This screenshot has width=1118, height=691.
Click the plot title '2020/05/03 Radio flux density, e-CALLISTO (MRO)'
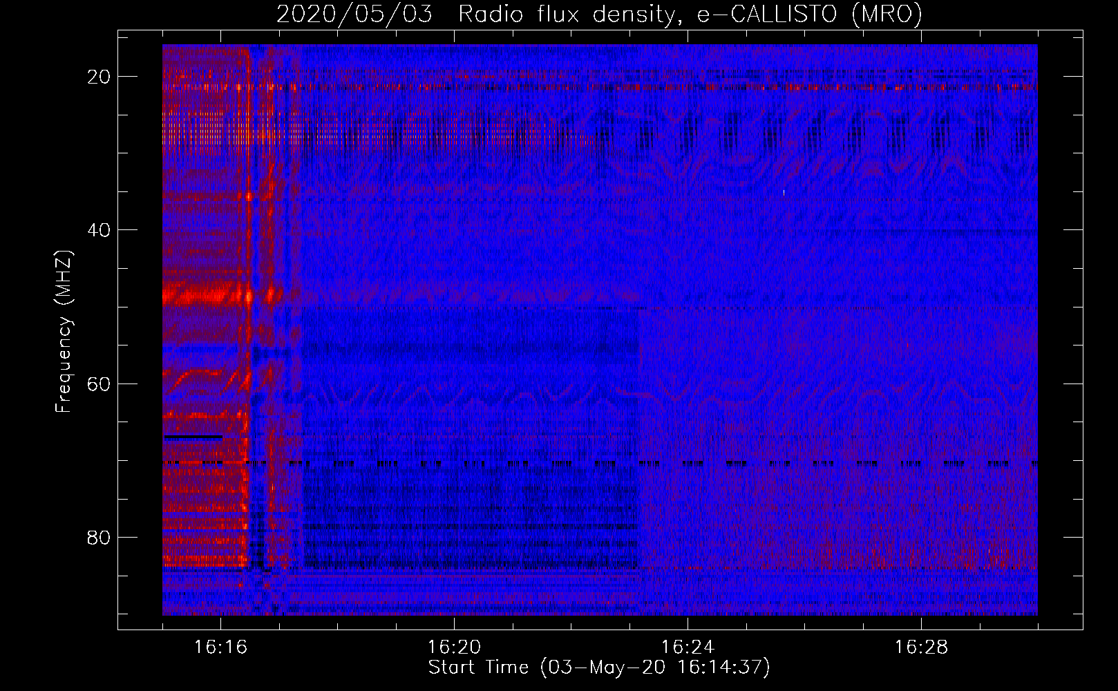pyautogui.click(x=599, y=15)
